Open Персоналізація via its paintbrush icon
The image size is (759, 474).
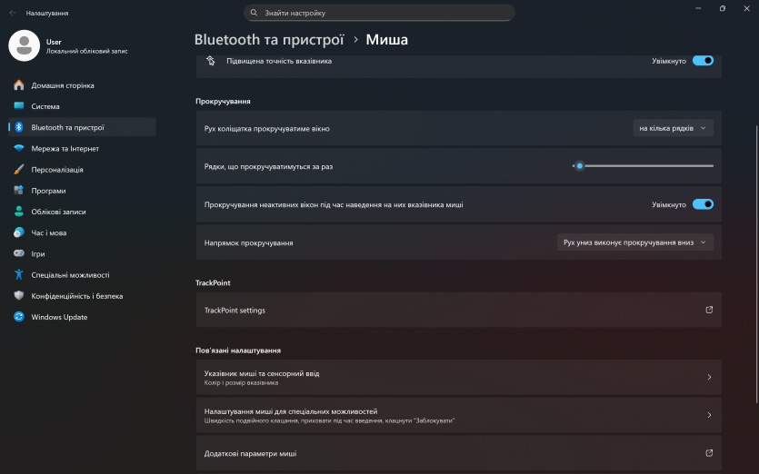[18, 170]
